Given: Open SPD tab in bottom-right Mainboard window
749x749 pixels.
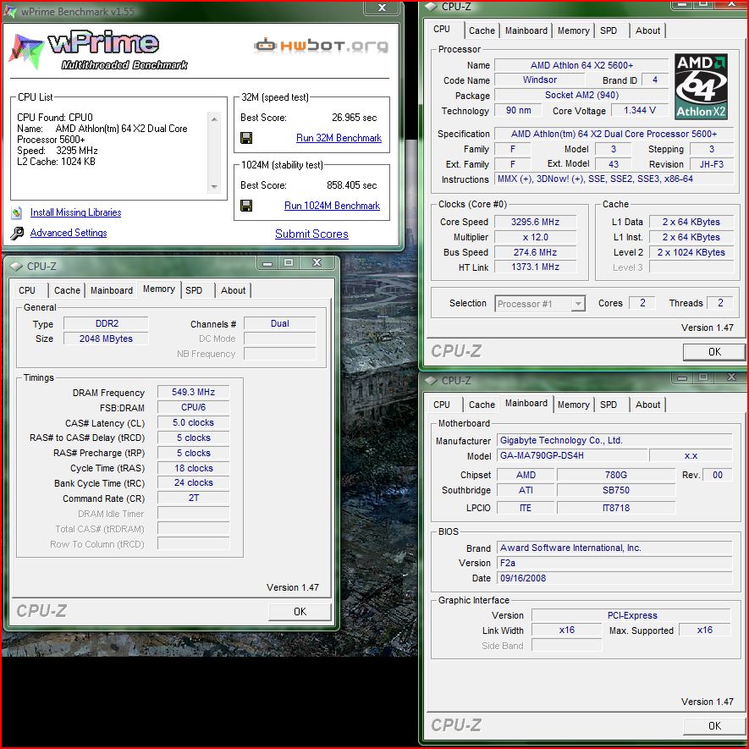Looking at the screenshot, I should pos(608,405).
